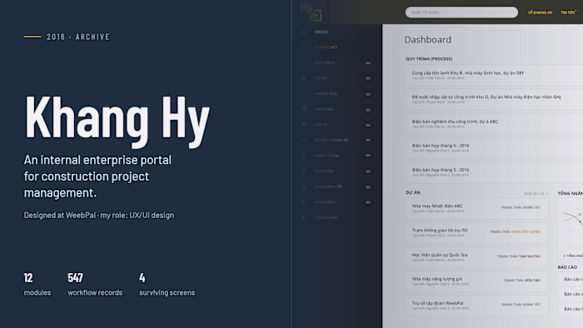Open the Quy Trình menu item

point(325,62)
